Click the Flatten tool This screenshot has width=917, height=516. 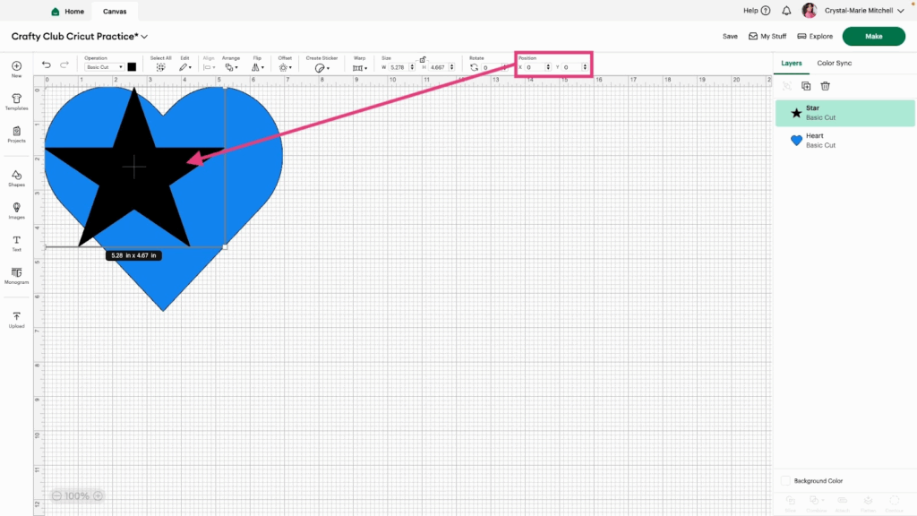click(x=869, y=503)
